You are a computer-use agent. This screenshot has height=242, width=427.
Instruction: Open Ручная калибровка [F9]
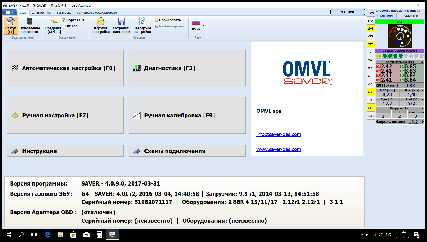[x=187, y=115]
